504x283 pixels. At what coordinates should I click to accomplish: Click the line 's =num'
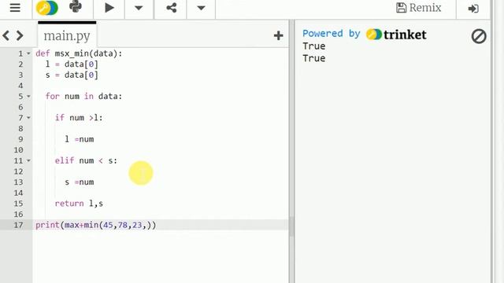80,182
